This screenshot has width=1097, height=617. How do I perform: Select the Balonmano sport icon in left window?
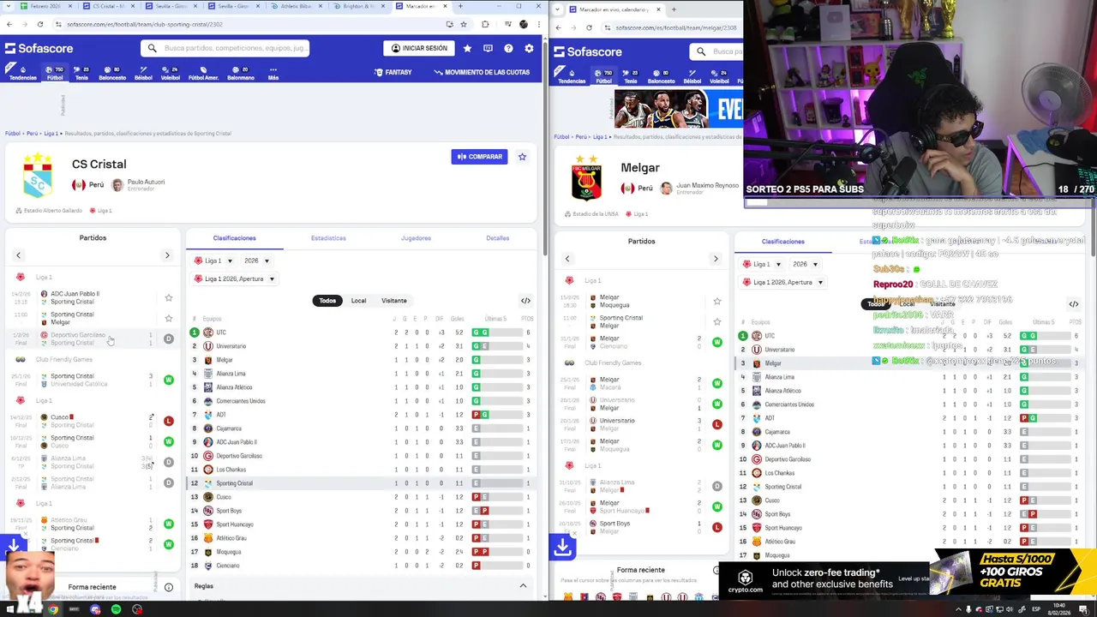(240, 73)
